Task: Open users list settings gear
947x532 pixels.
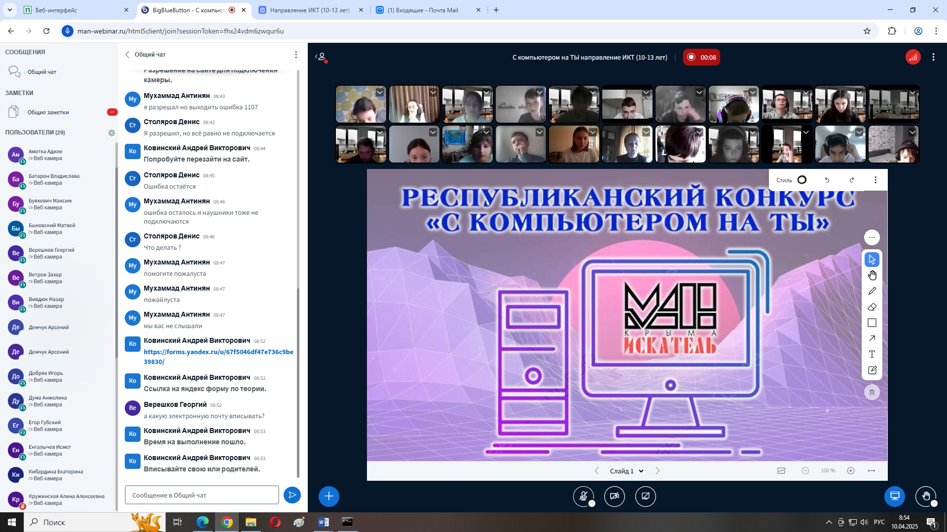Action: pos(111,133)
